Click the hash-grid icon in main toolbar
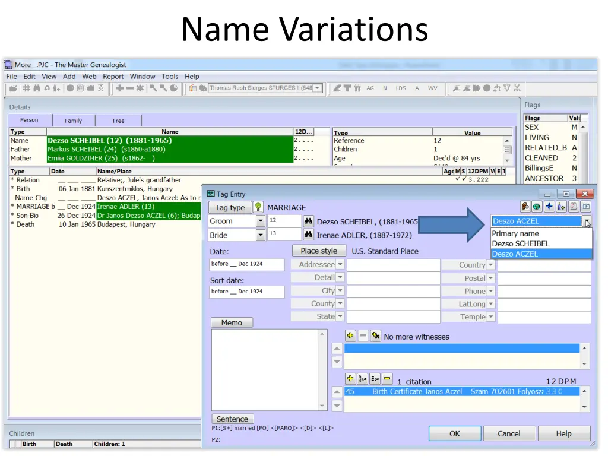Image resolution: width=608 pixels, height=456 pixels. [26, 88]
